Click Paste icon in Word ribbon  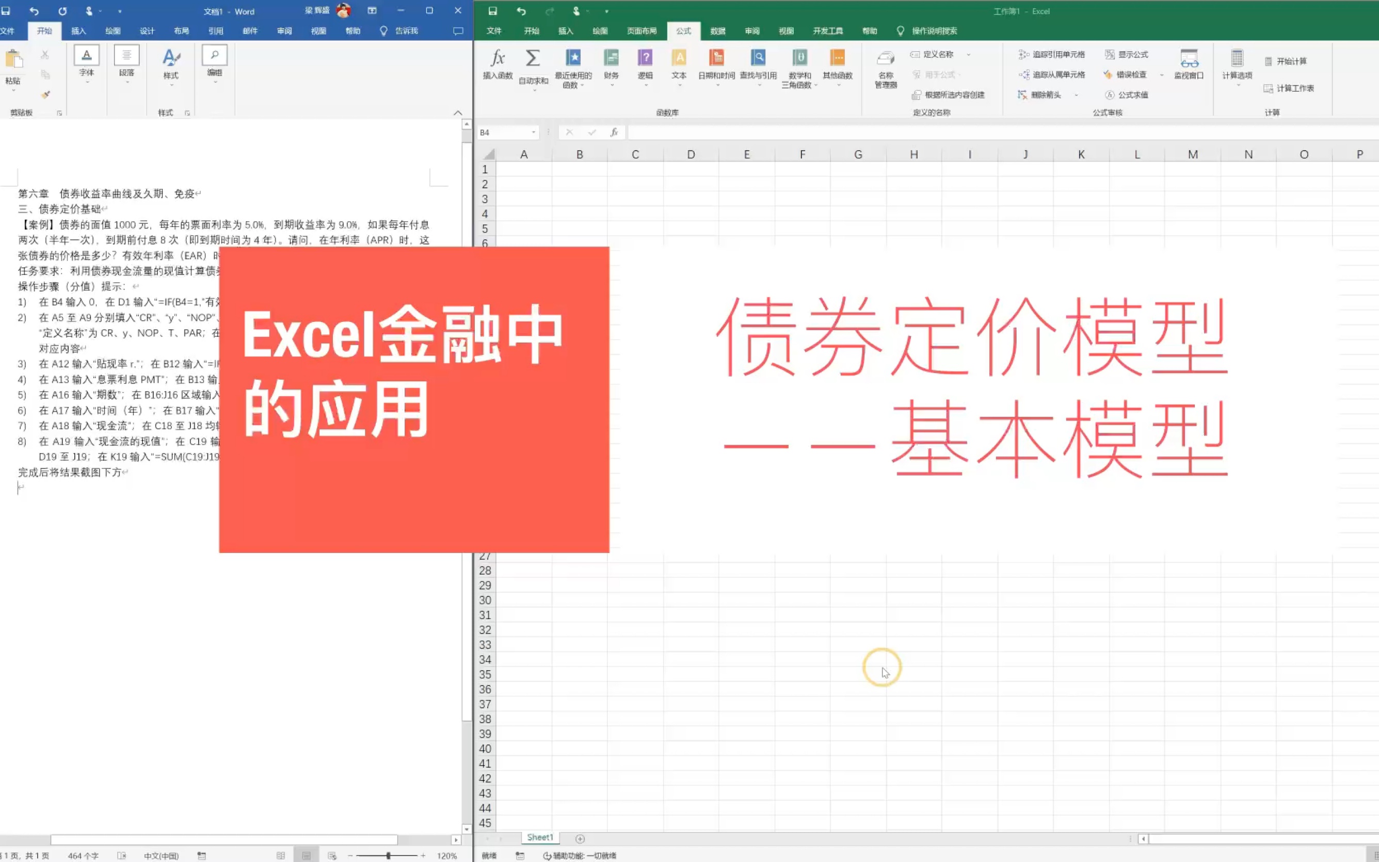[x=14, y=59]
